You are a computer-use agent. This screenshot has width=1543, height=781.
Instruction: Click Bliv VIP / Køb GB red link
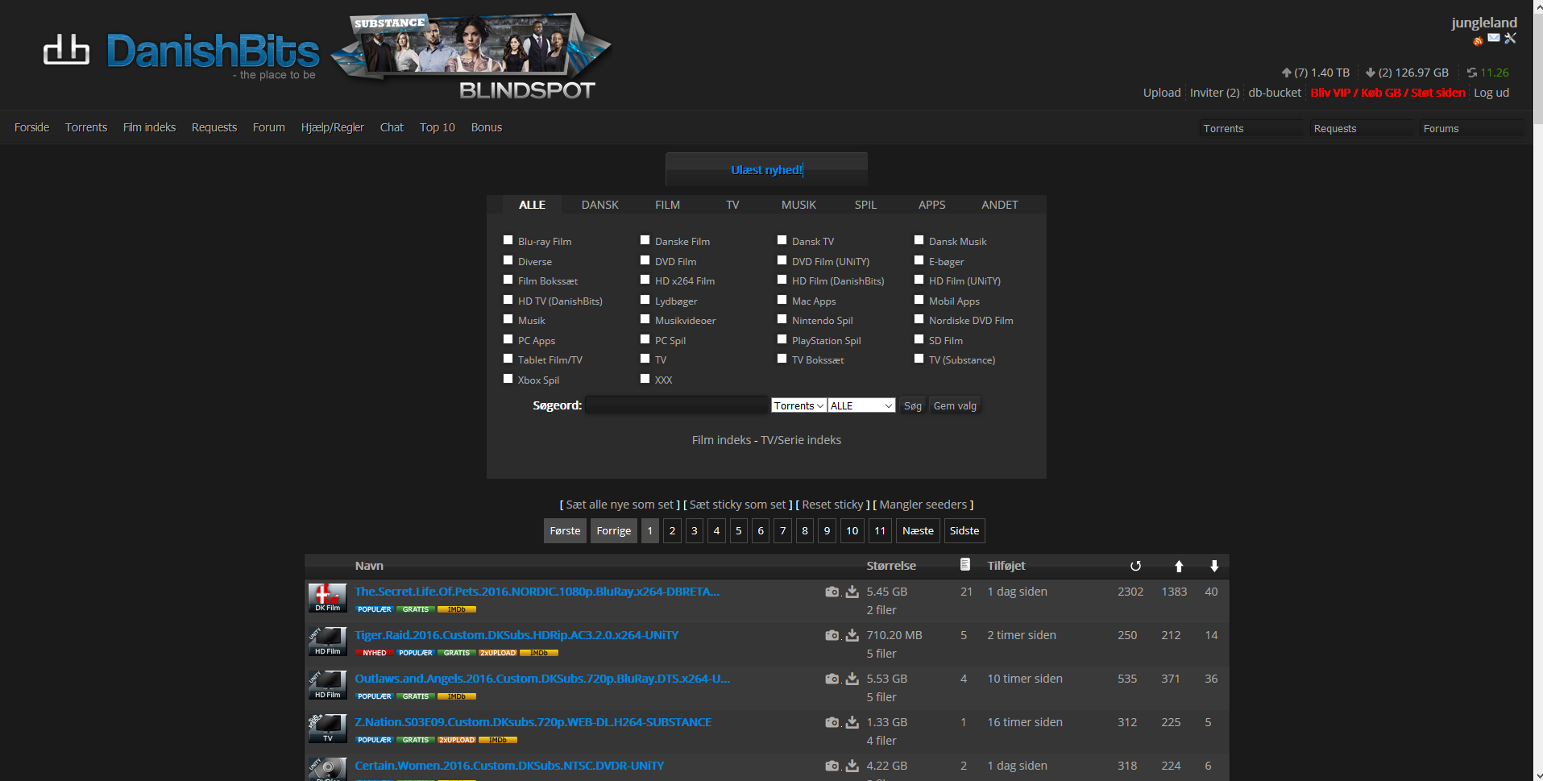(x=1387, y=93)
